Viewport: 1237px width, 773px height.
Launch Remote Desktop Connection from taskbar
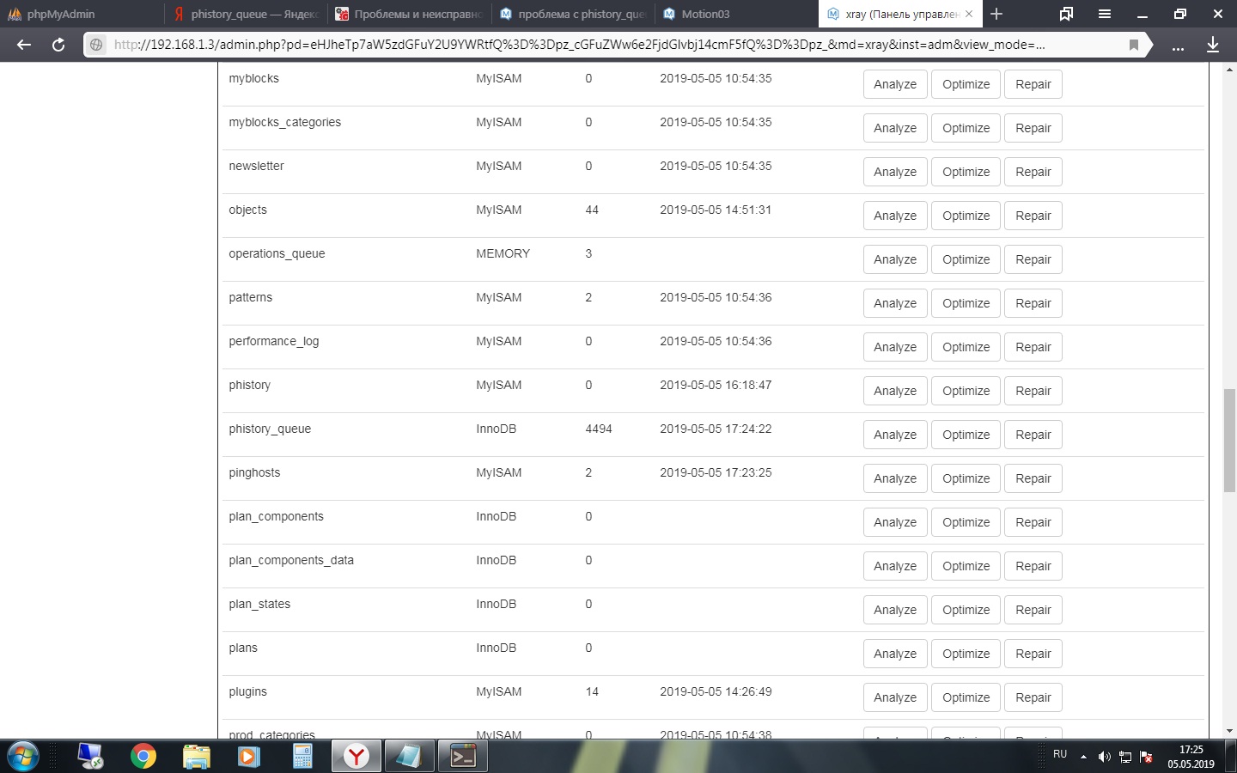90,757
